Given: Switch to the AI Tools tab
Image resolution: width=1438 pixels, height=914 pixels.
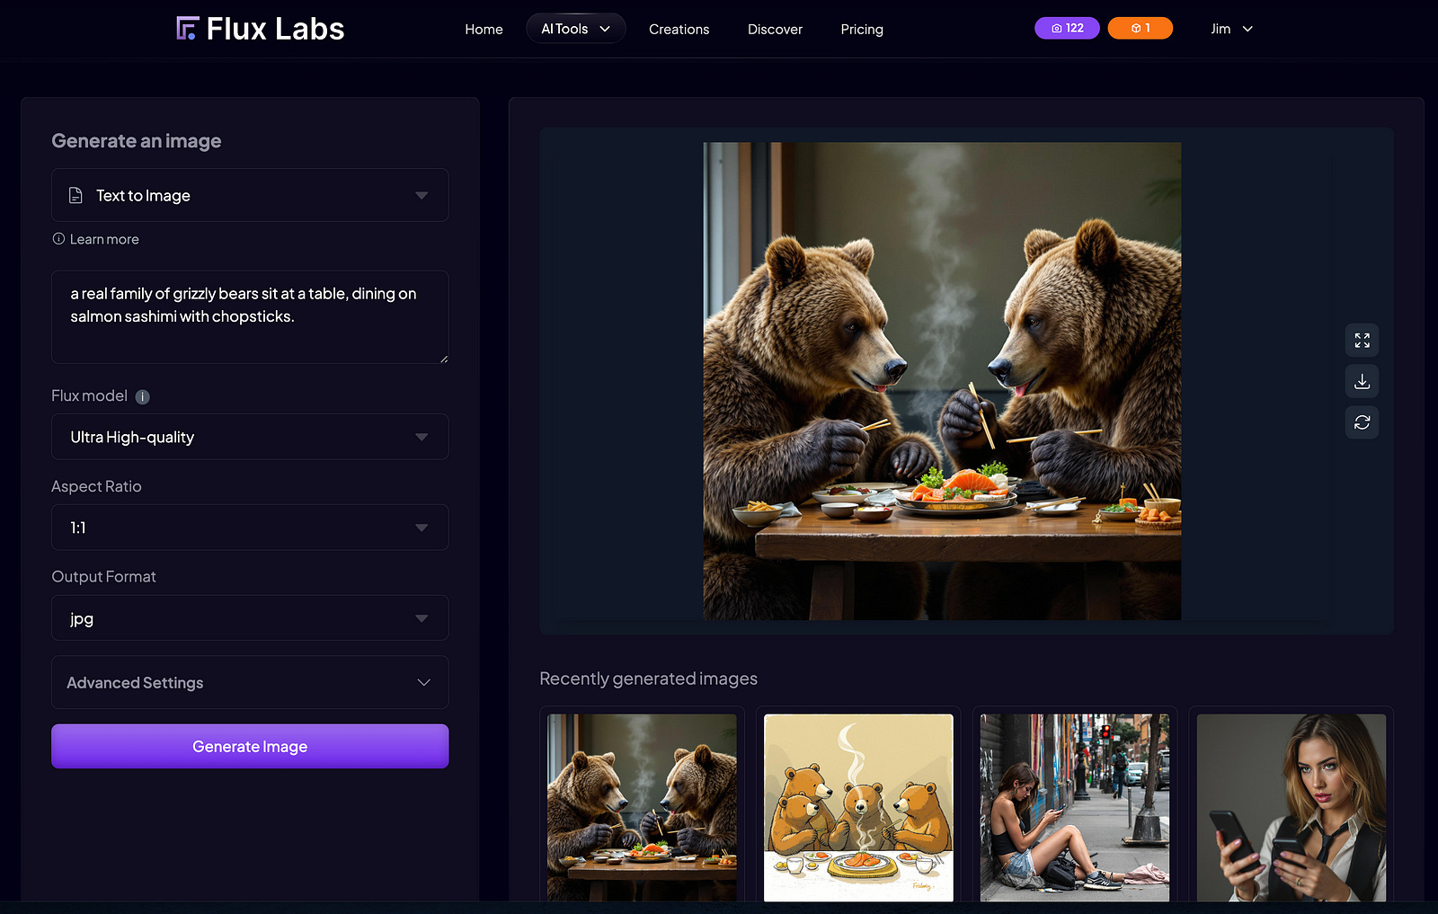Looking at the screenshot, I should 575,28.
